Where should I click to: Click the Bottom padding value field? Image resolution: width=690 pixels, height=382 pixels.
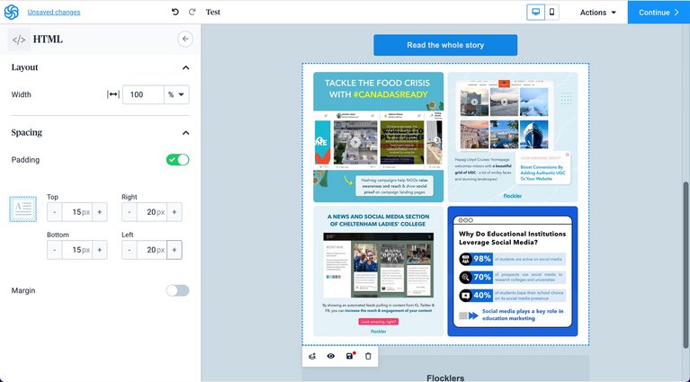77,250
